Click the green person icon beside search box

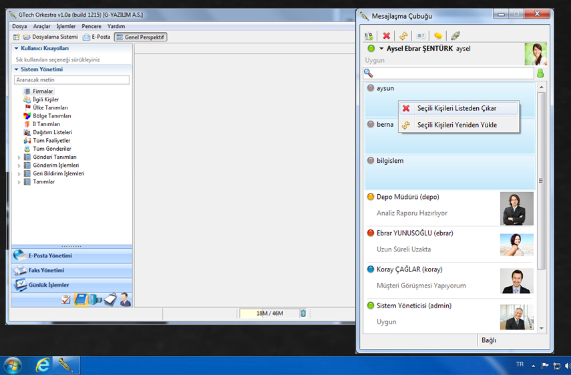(x=540, y=73)
